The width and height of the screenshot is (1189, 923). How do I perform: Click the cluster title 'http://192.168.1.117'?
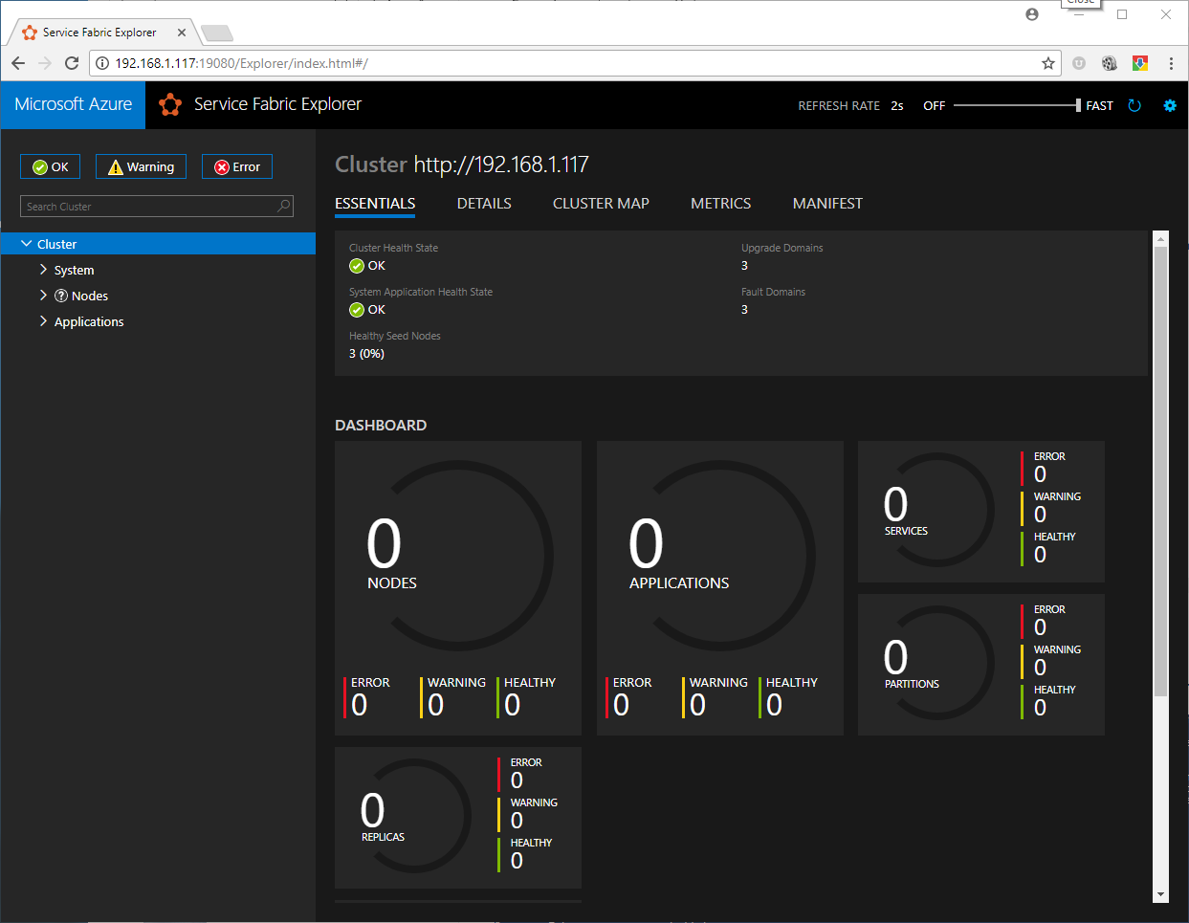pos(501,165)
